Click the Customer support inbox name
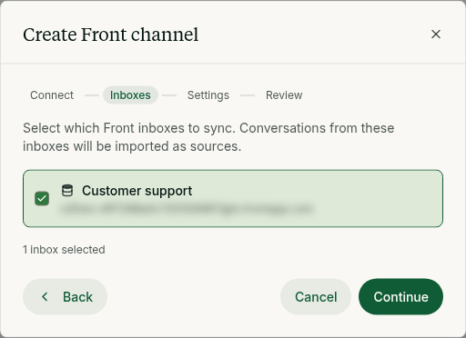466x338 pixels. click(137, 191)
